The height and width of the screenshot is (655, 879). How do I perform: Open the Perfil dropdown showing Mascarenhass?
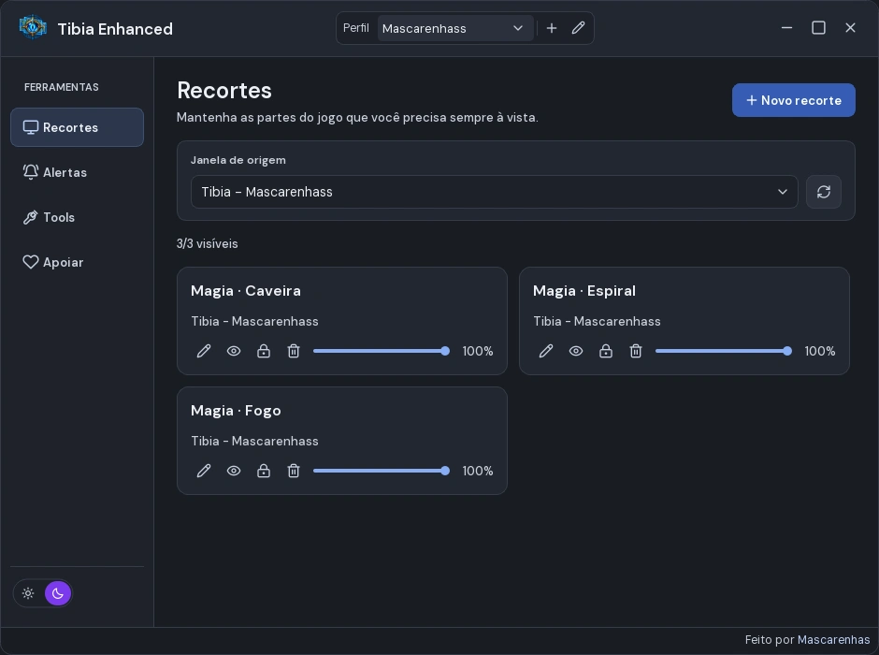pyautogui.click(x=454, y=28)
